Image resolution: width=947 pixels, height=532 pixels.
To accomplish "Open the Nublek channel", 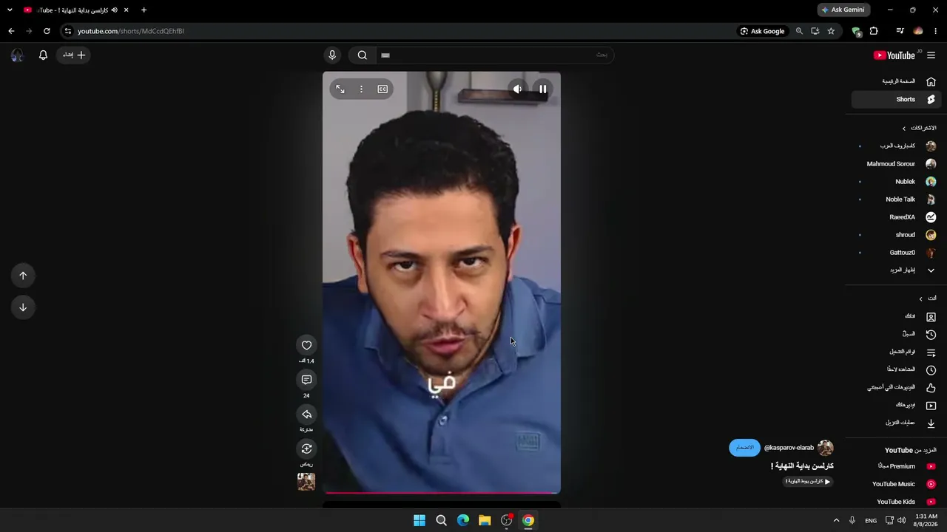I will (896, 182).
